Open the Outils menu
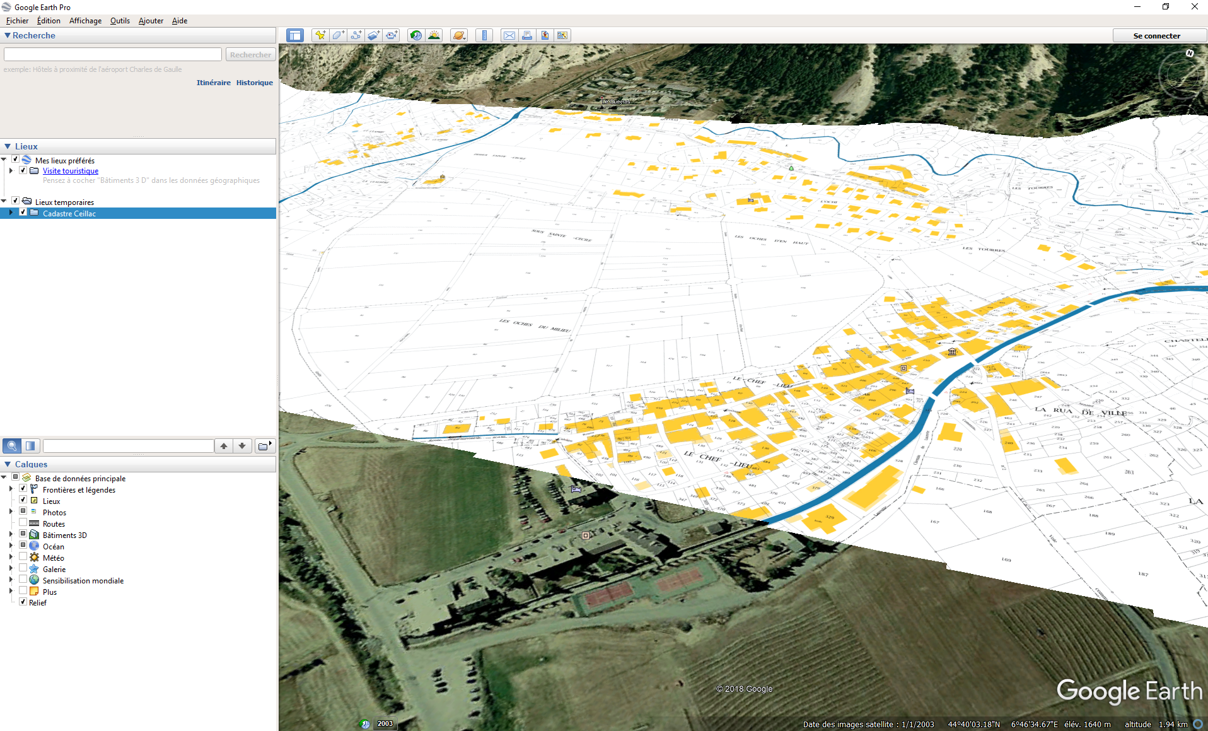 120,21
